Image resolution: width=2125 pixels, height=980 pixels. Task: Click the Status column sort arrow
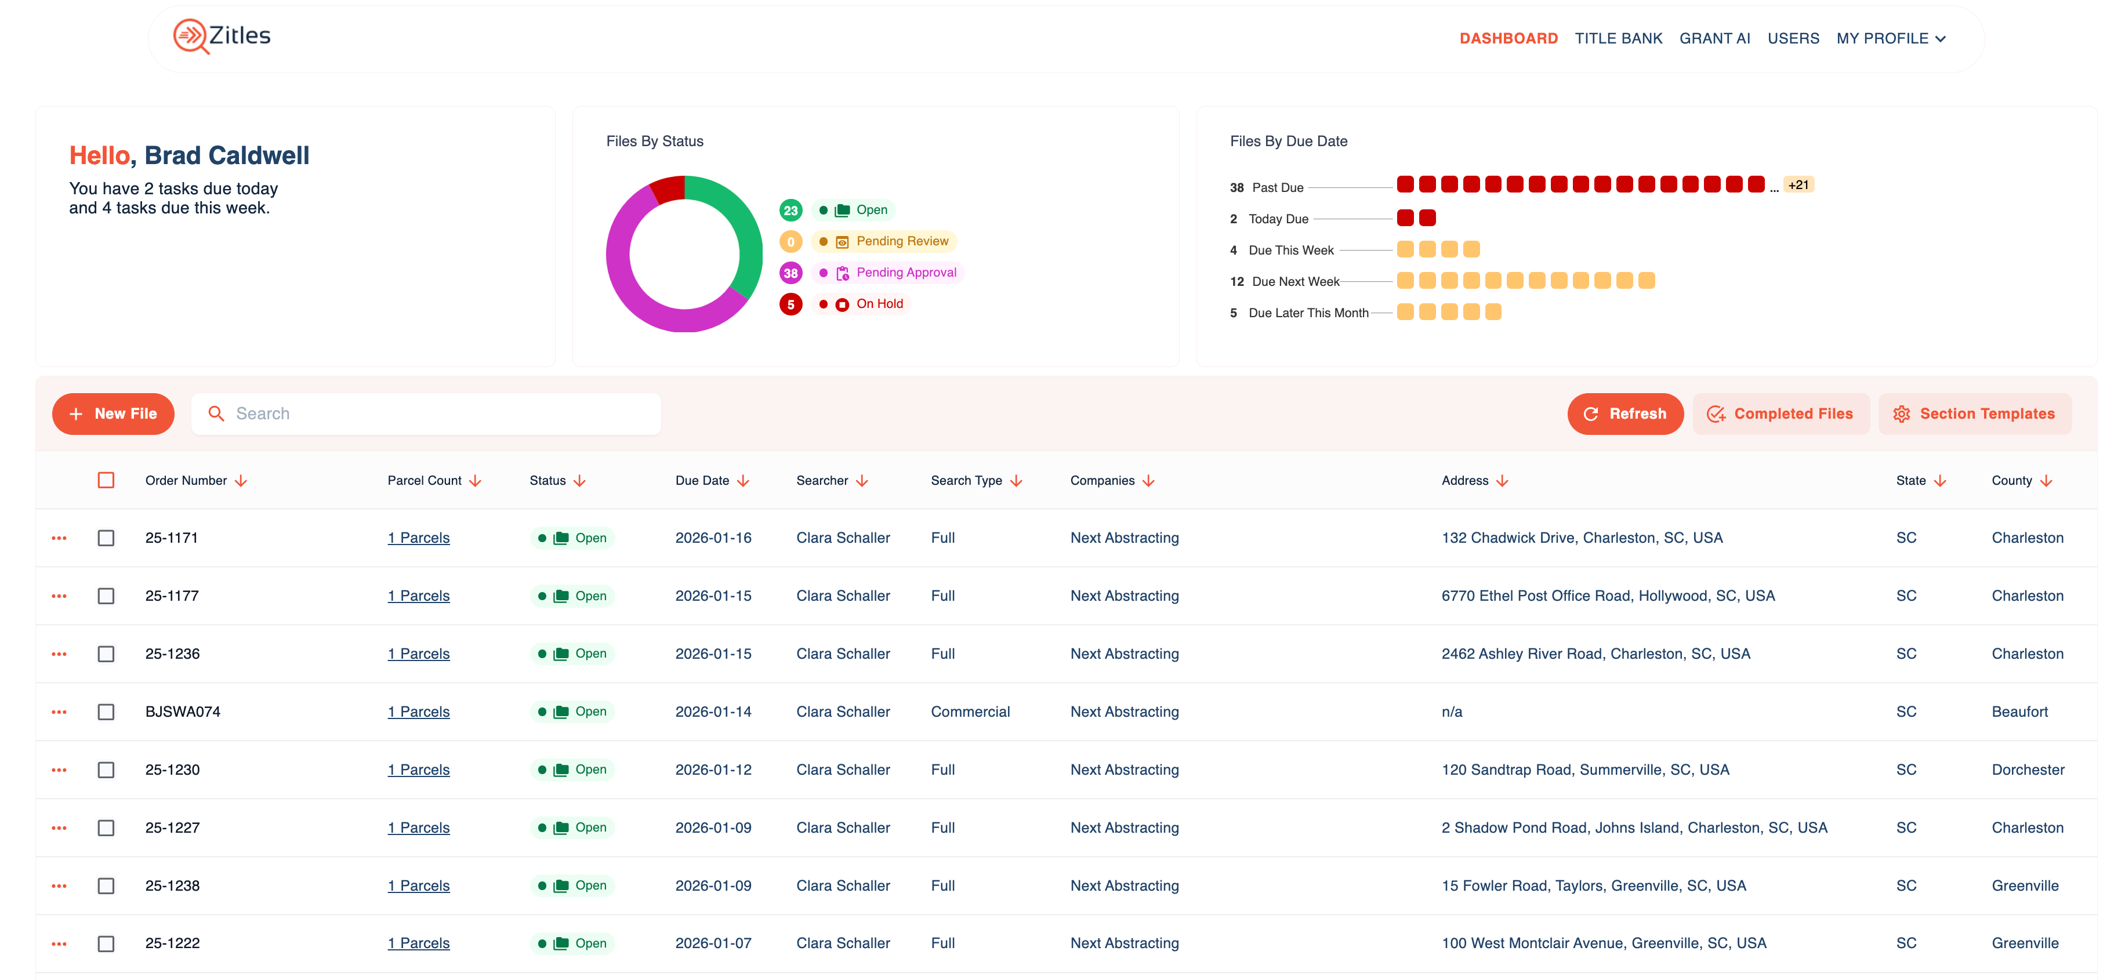point(580,481)
